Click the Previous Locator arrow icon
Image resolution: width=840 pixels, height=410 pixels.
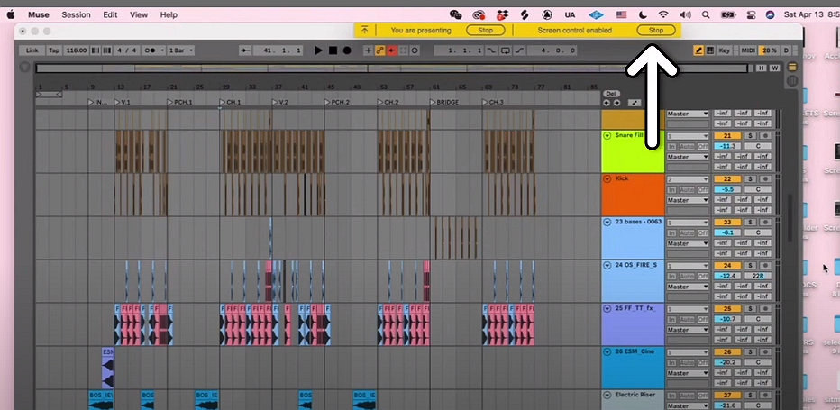pos(607,103)
